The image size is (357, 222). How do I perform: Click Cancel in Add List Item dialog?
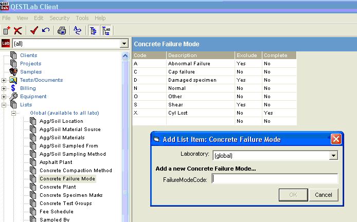click(x=323, y=195)
